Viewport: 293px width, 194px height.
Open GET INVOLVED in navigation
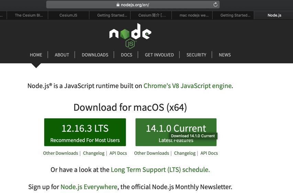coord(159,55)
